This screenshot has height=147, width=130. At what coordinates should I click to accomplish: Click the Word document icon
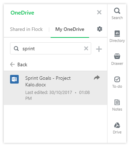coord(14,79)
